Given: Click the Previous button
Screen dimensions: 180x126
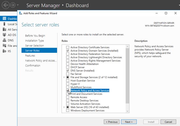Looking at the screenshot, I should pyautogui.click(x=112, y=122).
